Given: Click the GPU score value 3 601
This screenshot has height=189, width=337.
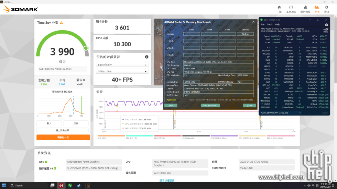Looking at the screenshot, I should (122, 28).
